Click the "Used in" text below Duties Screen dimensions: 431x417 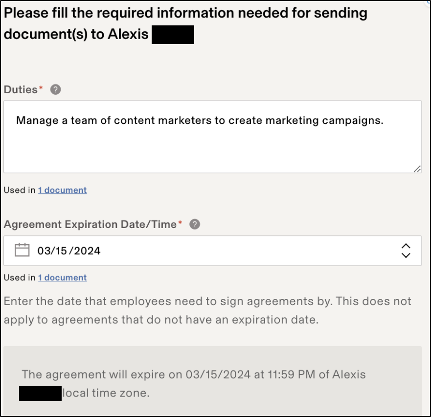point(20,190)
